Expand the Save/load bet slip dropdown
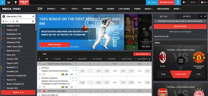 pyautogui.click(x=180, y=36)
